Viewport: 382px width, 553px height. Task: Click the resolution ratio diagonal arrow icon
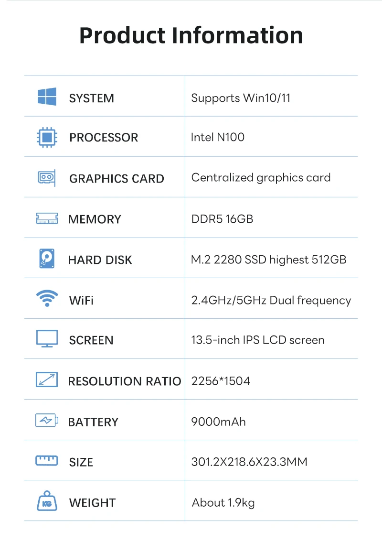(47, 380)
